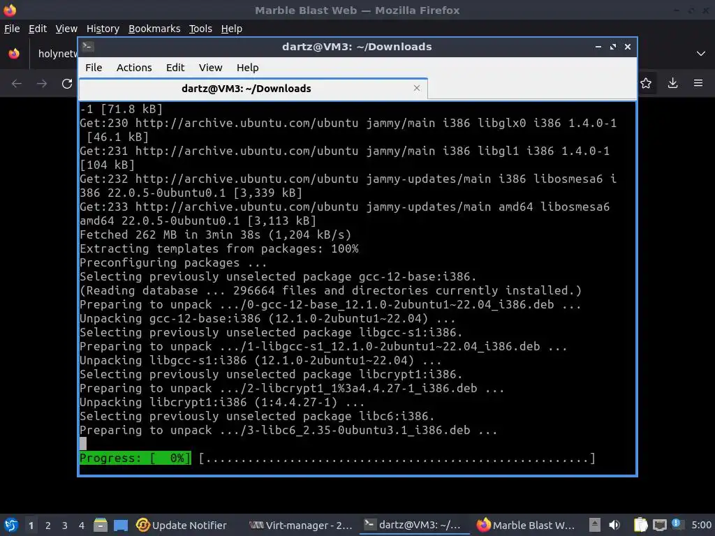Switch to workspace 2
The height and width of the screenshot is (536, 715).
click(x=48, y=526)
